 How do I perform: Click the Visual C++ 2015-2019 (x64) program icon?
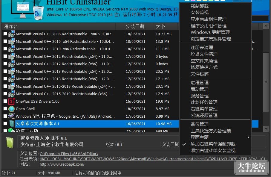point(12,86)
